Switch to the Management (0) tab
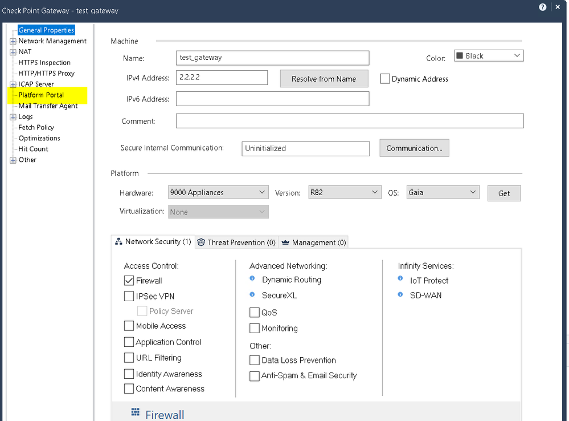 coord(313,242)
